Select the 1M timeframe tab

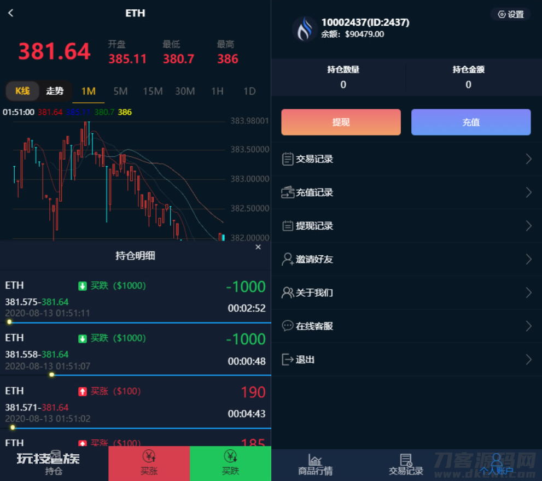tap(89, 91)
